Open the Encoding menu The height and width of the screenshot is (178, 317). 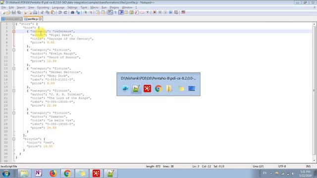43,7
